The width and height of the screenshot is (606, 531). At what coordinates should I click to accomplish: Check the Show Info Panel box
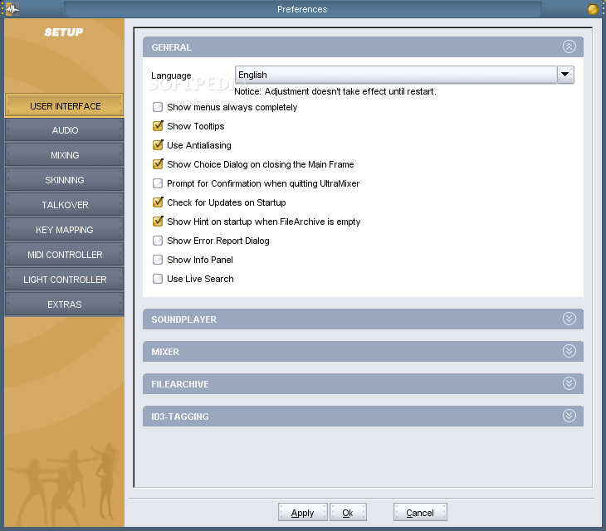(x=158, y=260)
